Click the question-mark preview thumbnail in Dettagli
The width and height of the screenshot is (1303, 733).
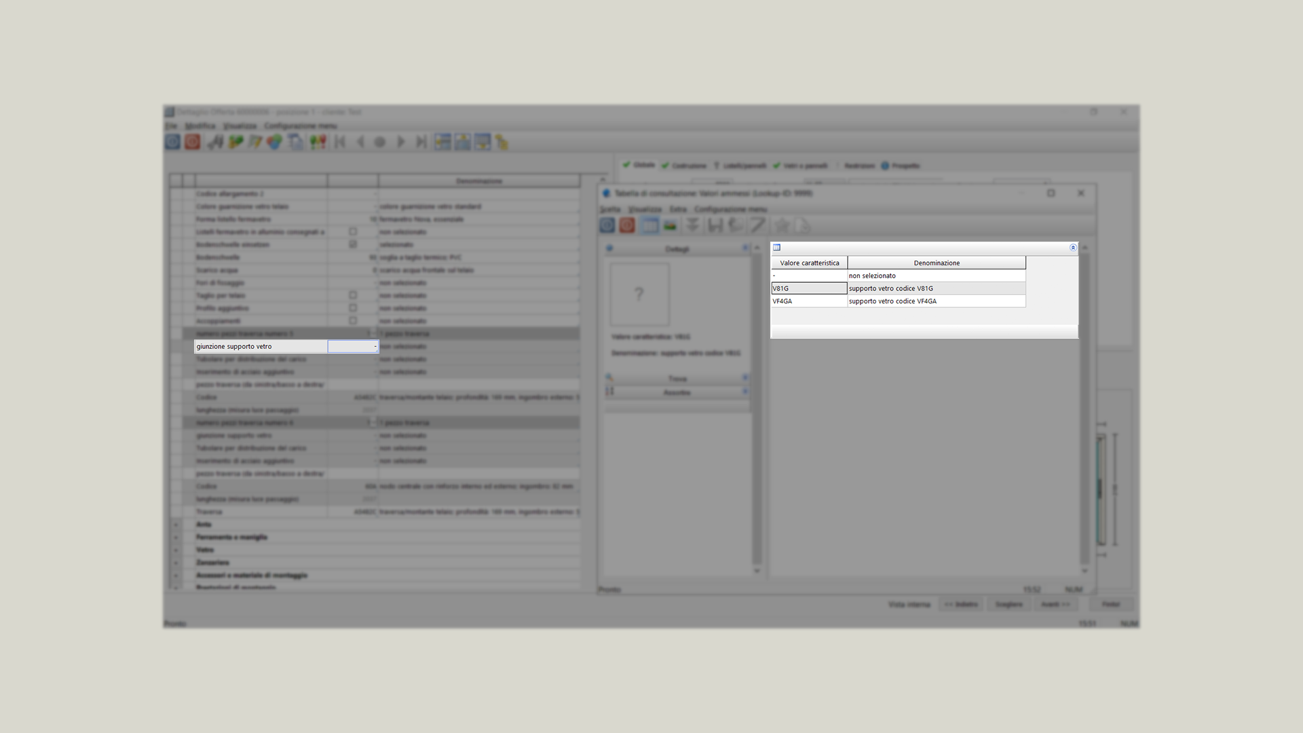click(x=639, y=295)
